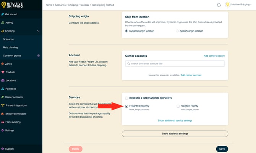Click the Get started megaphone icon
This screenshot has width=256, height=153.
[x=3, y=14]
